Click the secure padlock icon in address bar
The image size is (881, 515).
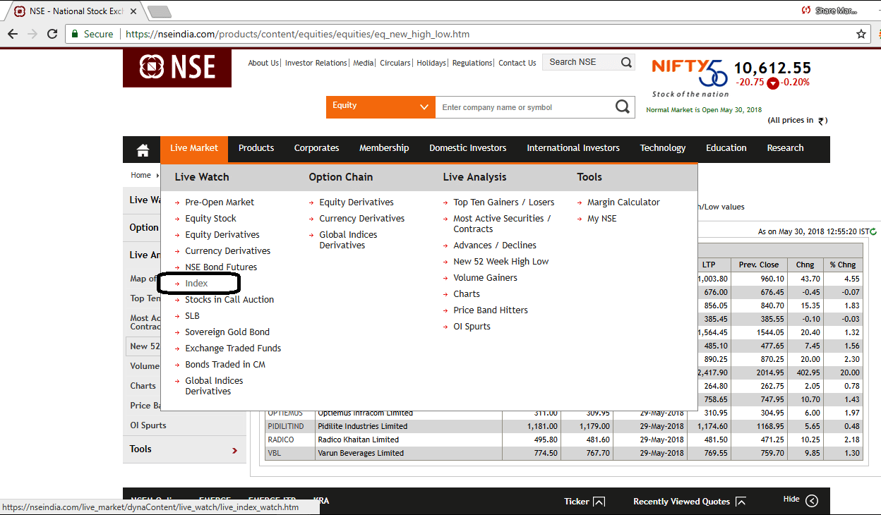pyautogui.click(x=75, y=34)
